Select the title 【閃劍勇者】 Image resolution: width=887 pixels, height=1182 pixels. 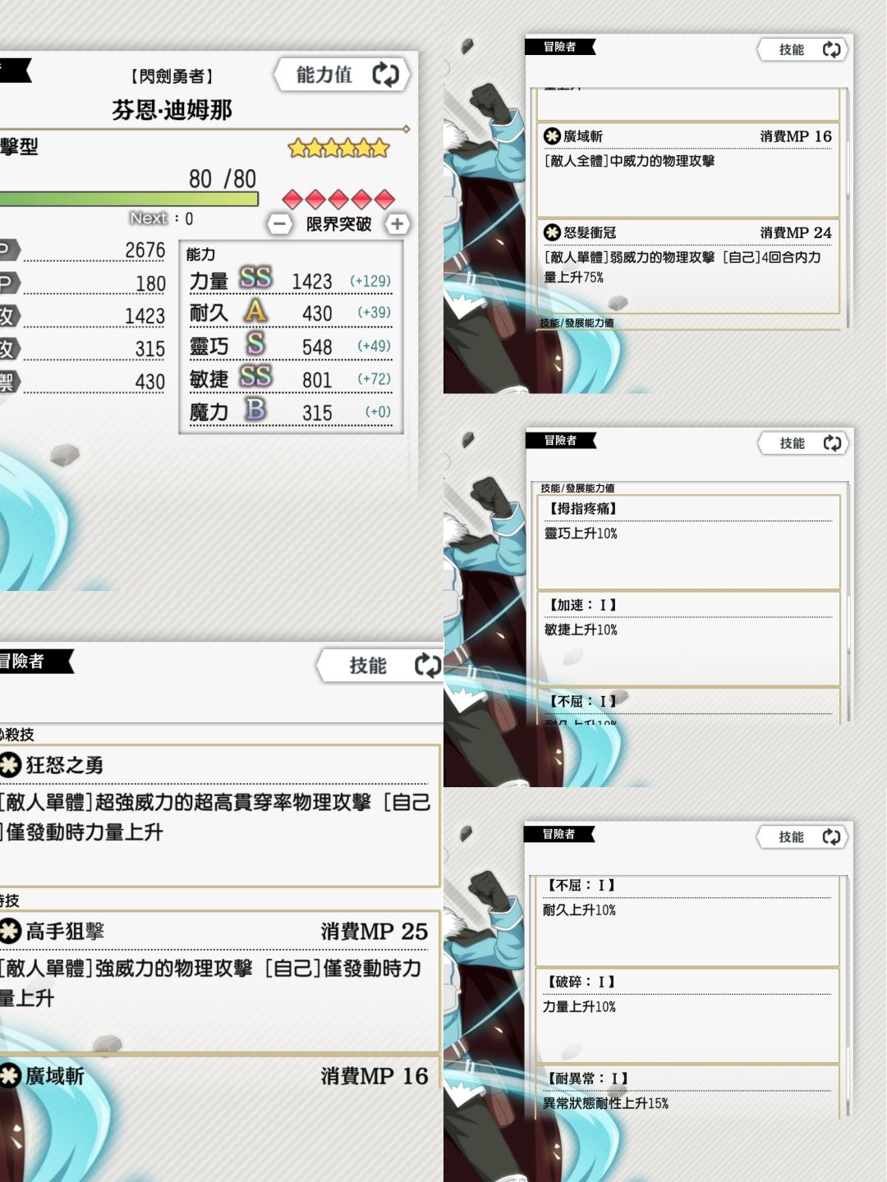pos(172,76)
